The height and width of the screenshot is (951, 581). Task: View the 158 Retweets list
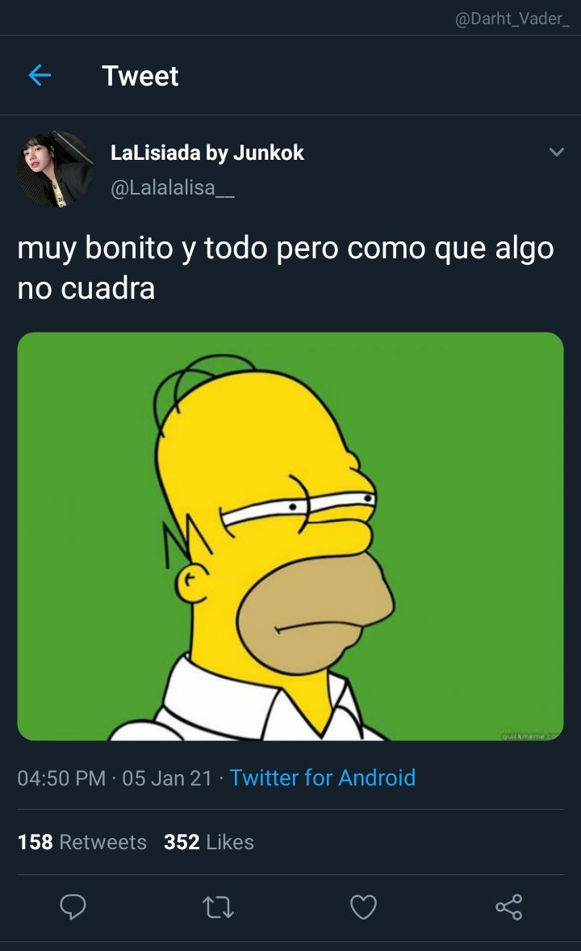click(x=82, y=842)
